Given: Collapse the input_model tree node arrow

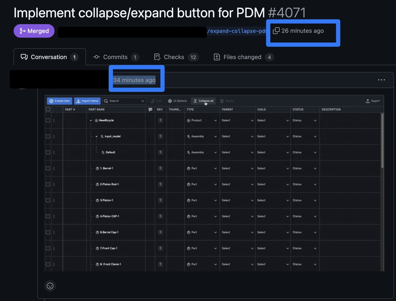Looking at the screenshot, I should (96, 136).
